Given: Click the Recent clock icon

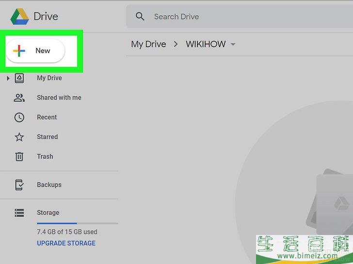Looking at the screenshot, I should pyautogui.click(x=19, y=117).
